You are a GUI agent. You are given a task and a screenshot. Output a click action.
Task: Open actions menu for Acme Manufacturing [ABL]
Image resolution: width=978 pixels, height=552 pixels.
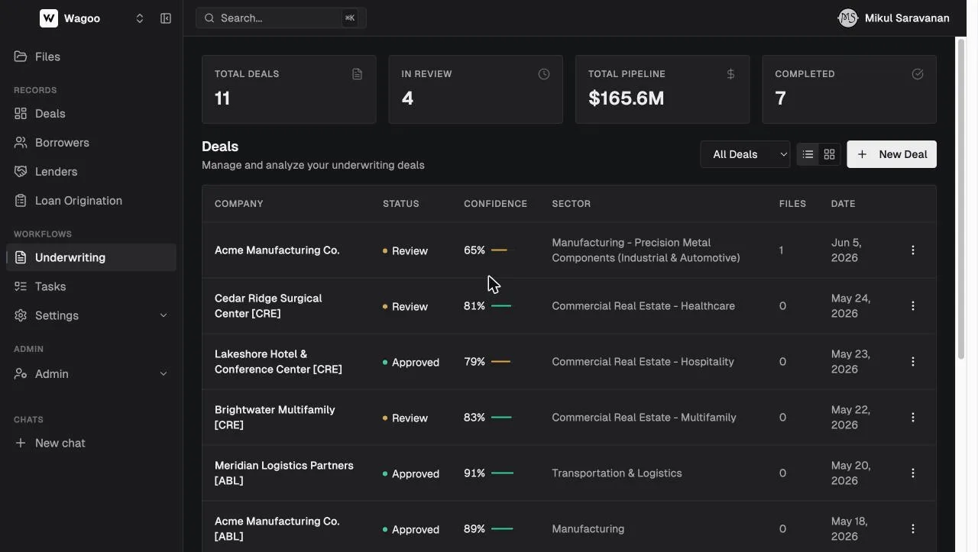[912, 529]
